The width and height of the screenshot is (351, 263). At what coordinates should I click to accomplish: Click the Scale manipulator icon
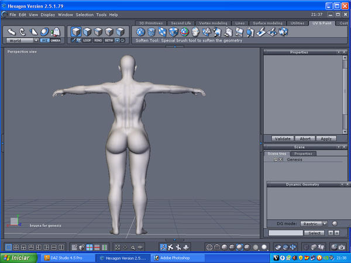(x=34, y=32)
